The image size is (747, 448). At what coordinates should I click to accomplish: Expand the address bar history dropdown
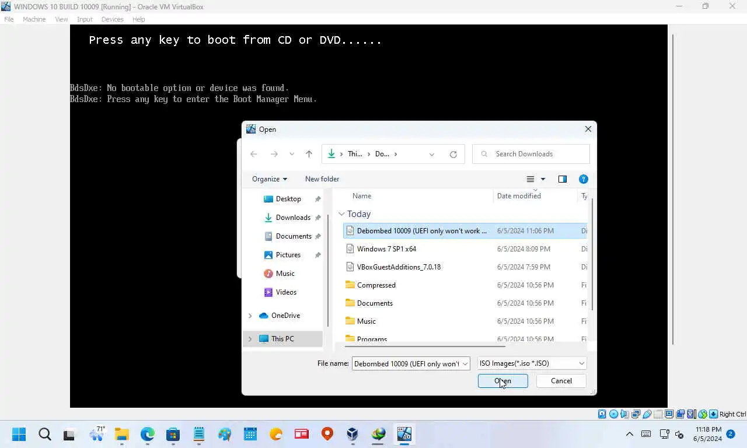432,154
